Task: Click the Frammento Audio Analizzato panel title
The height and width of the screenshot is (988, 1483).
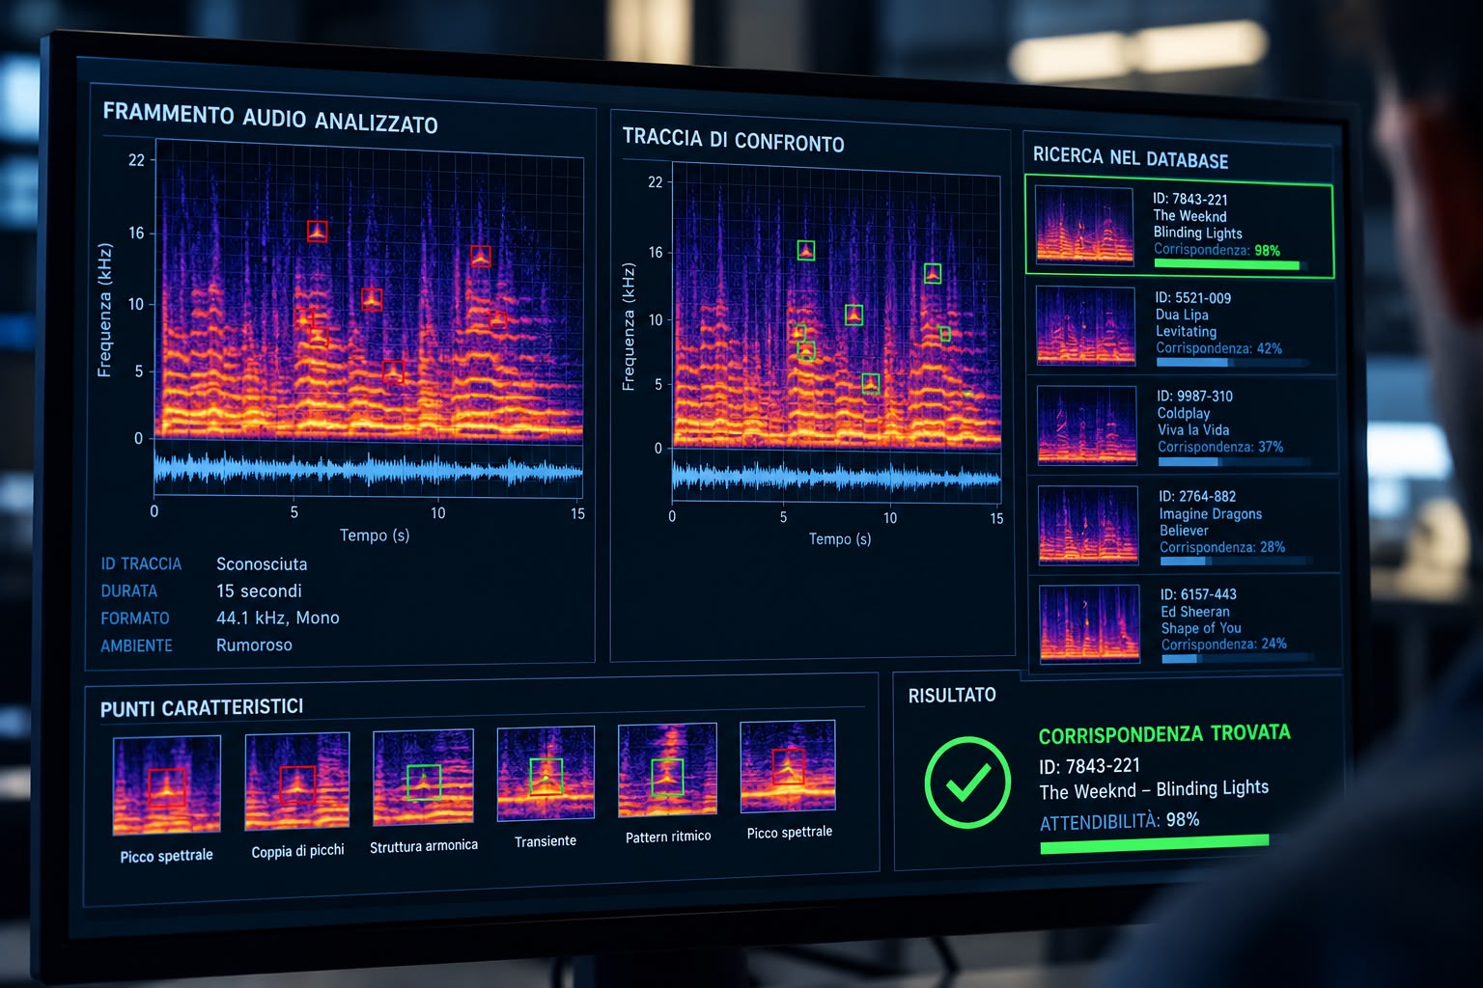Action: [x=270, y=118]
